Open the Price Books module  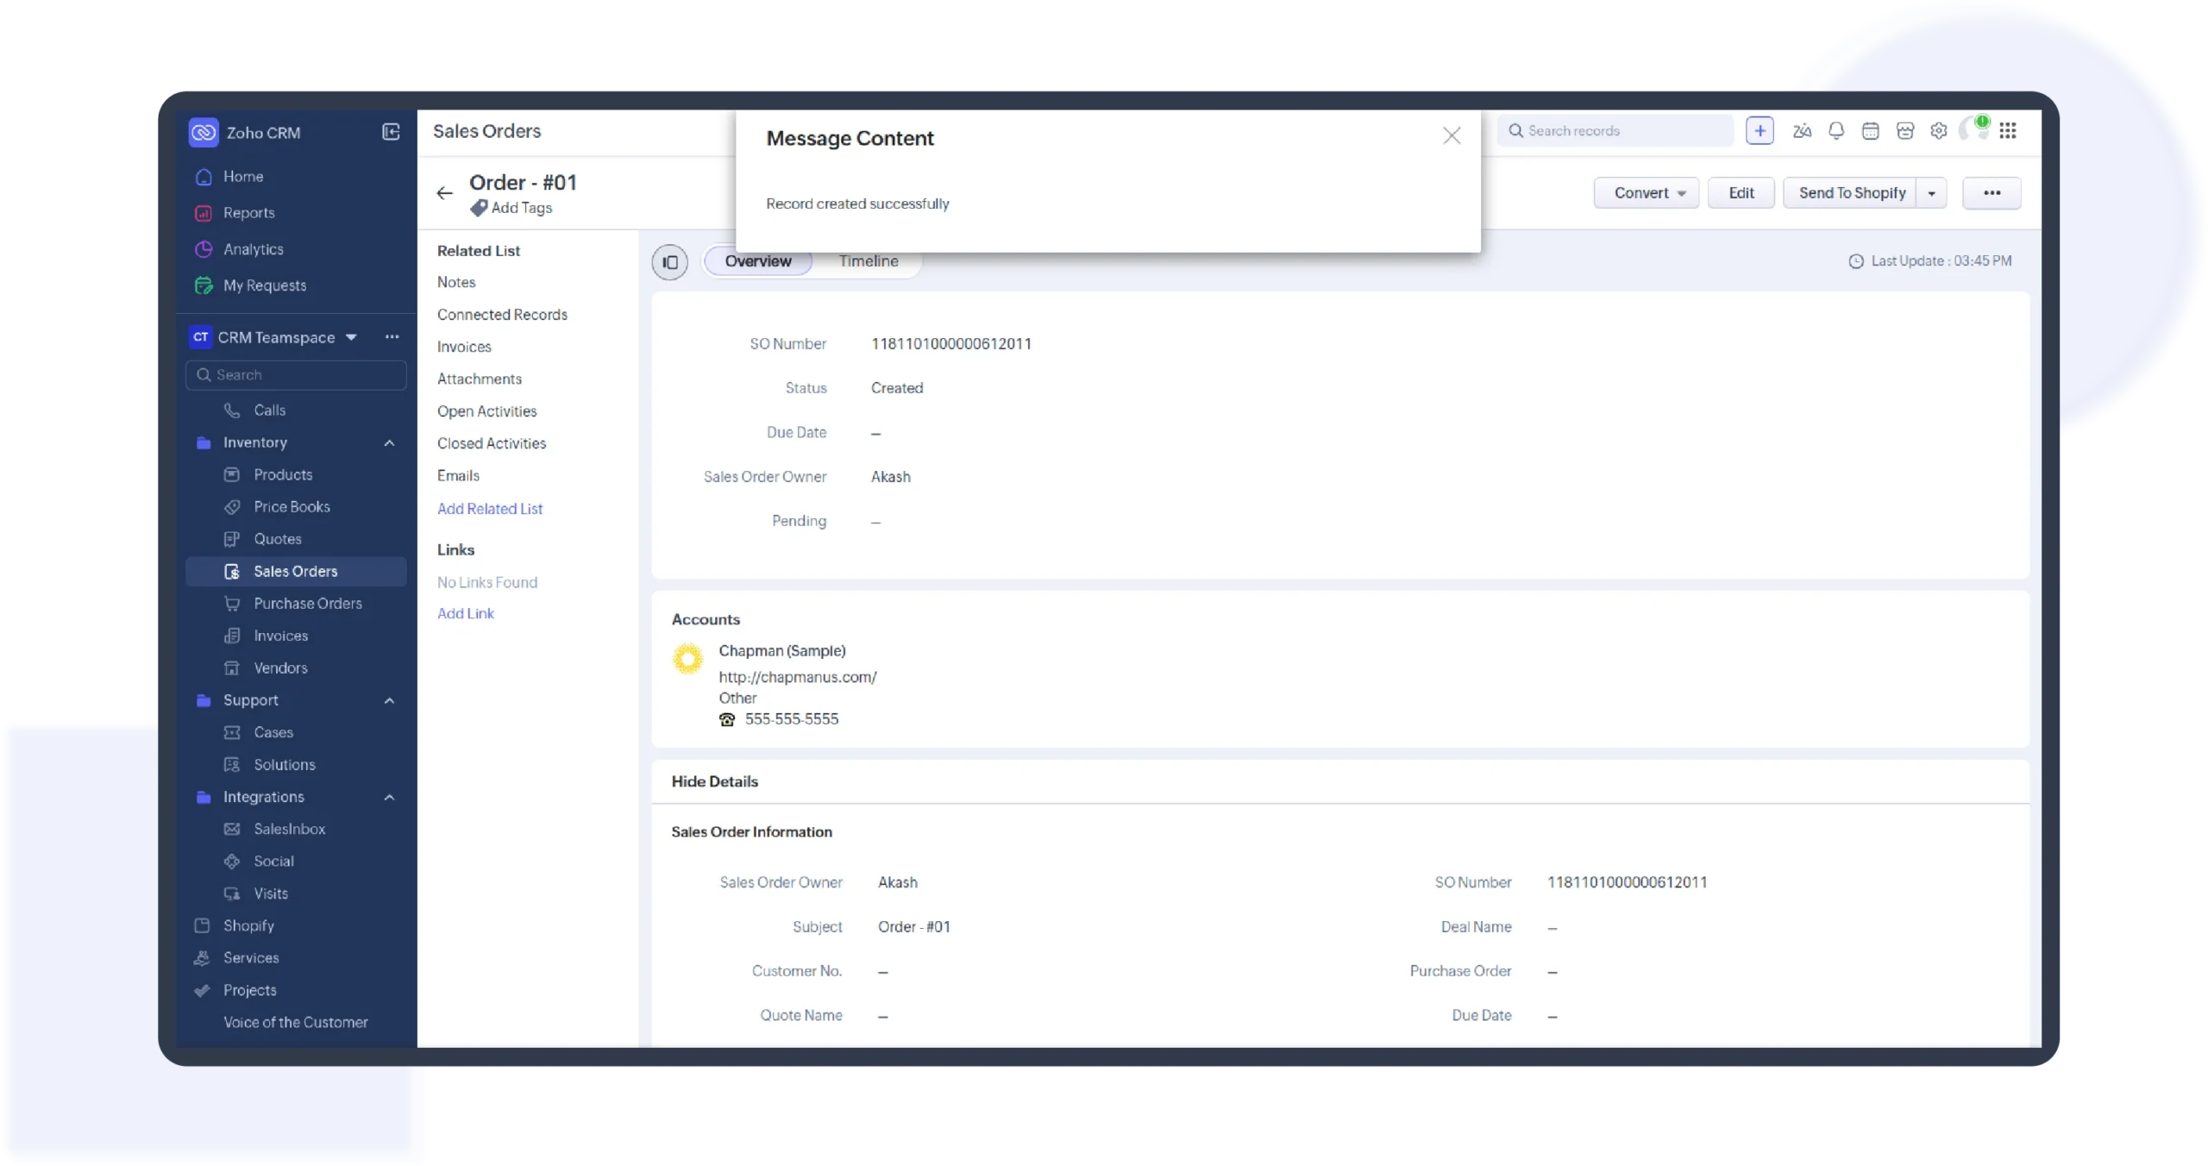coord(292,506)
